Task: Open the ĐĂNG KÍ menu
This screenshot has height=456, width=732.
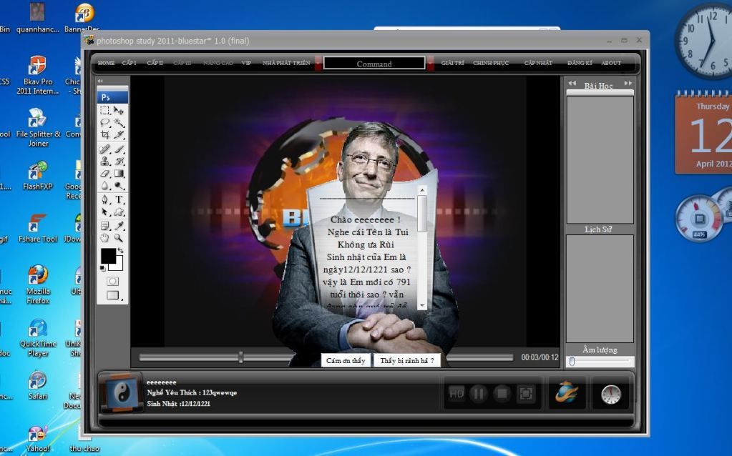Action: coord(580,63)
